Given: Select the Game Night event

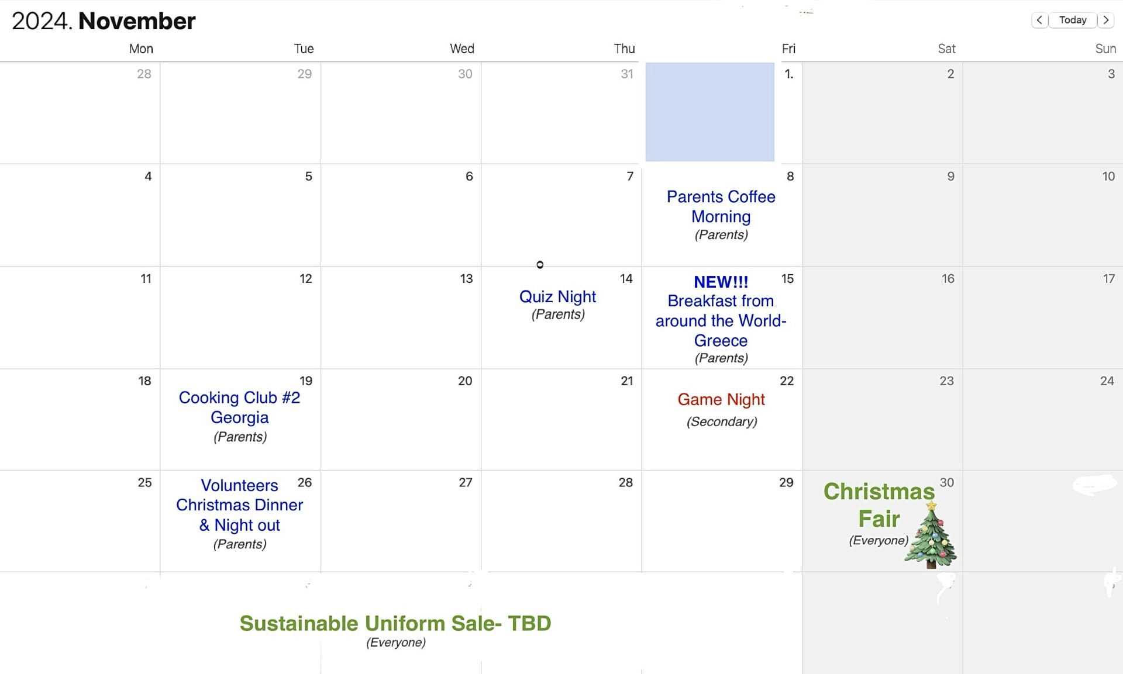Looking at the screenshot, I should [x=721, y=400].
